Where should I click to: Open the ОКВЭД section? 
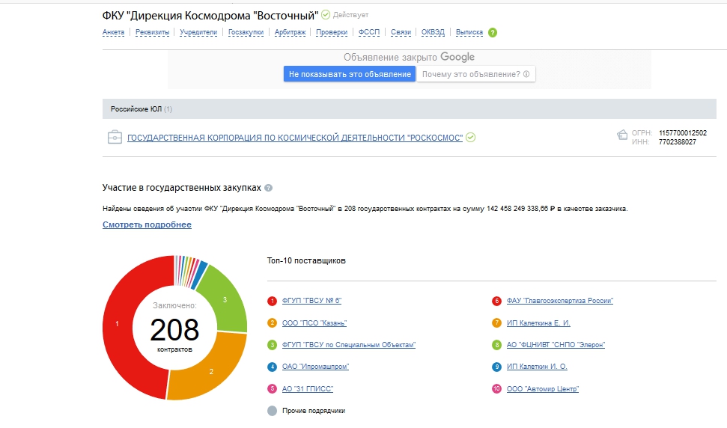433,32
